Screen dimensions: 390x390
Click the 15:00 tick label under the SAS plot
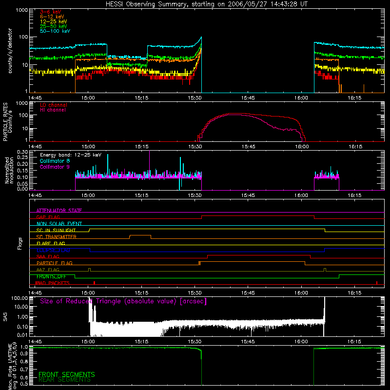[88, 342]
